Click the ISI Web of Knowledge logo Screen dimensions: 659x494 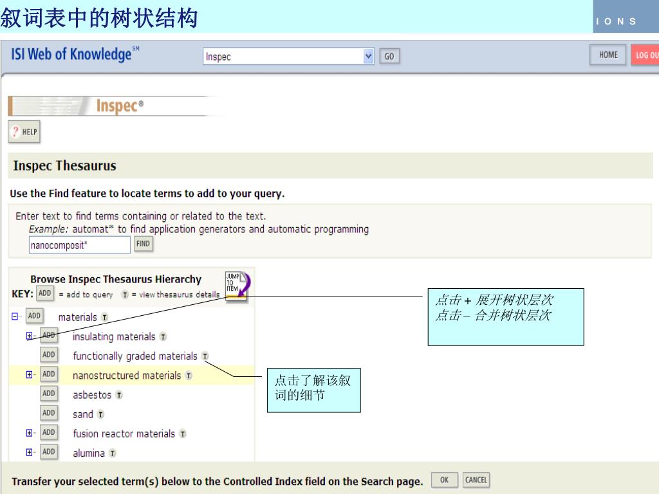(x=75, y=55)
